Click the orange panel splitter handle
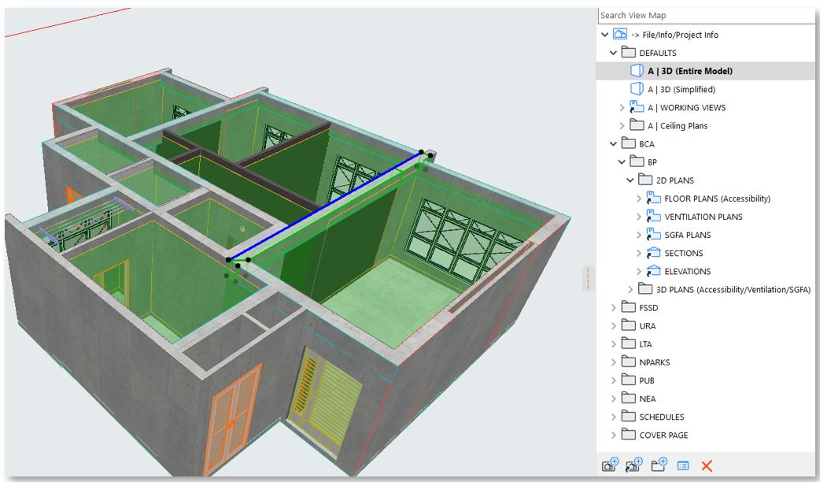820x482 pixels. [588, 277]
